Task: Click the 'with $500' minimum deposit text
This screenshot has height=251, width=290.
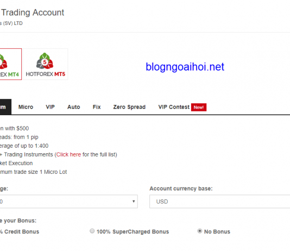Action: click(x=17, y=128)
